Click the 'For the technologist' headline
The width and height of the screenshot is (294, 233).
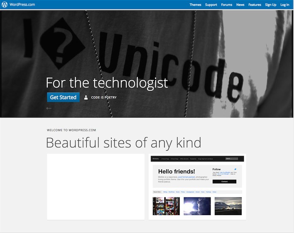107,83
